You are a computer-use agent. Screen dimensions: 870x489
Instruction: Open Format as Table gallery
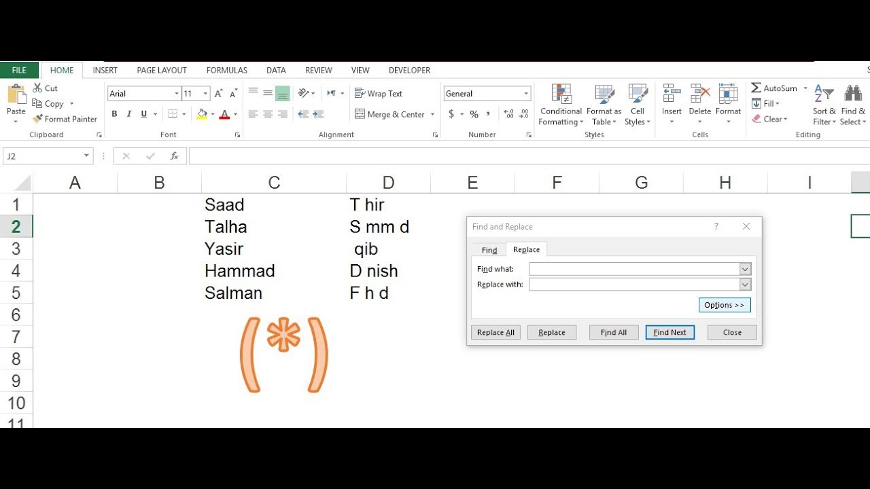[x=604, y=105]
